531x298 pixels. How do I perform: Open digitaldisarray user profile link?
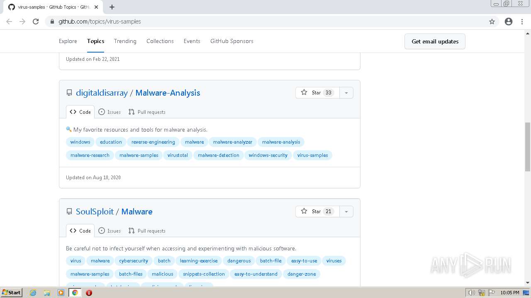coord(102,93)
